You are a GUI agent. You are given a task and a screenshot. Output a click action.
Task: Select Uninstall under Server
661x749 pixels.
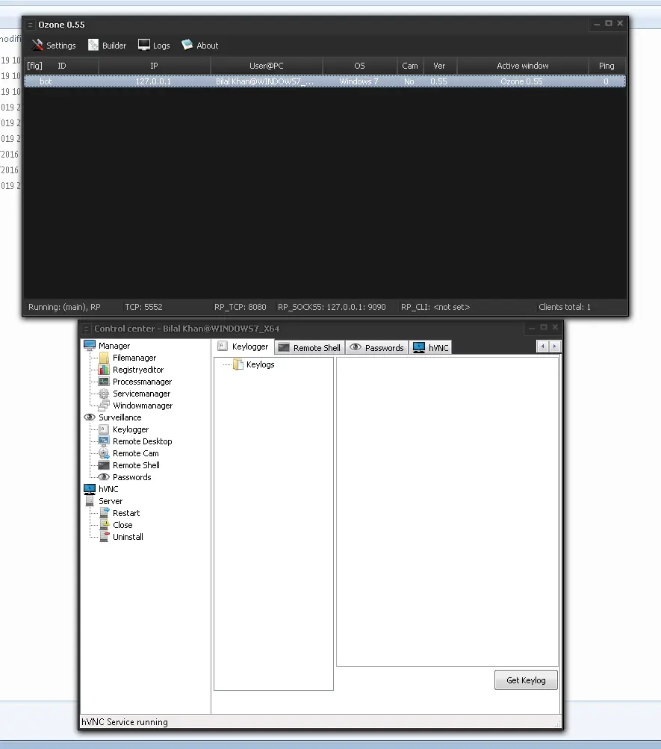[128, 537]
